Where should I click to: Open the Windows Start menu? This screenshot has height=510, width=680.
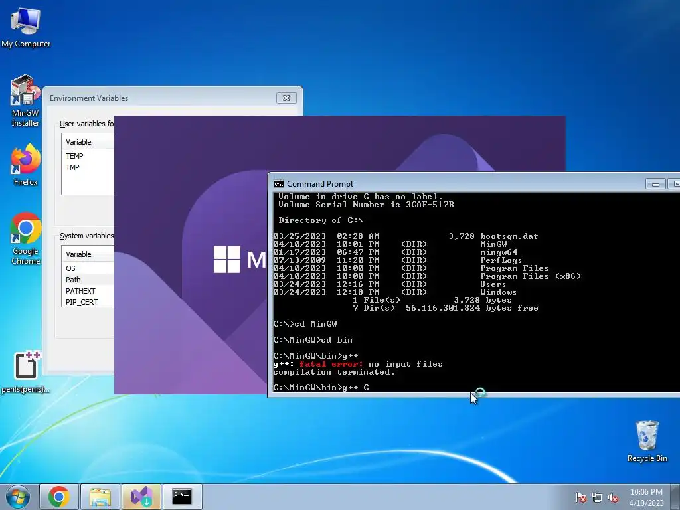click(x=18, y=497)
